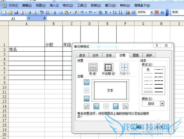This screenshot has width=184, height=139.
Task: Open the 增强盒子 menu
Action: 142,6
